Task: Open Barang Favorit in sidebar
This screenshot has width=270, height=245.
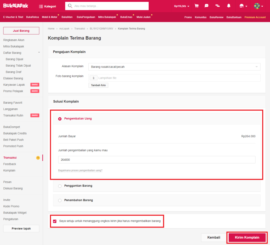Action: 13,103
